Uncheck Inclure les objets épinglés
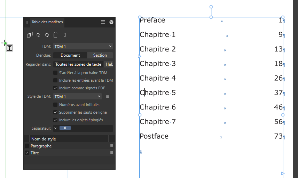This screenshot has width=298, height=178. point(55,120)
